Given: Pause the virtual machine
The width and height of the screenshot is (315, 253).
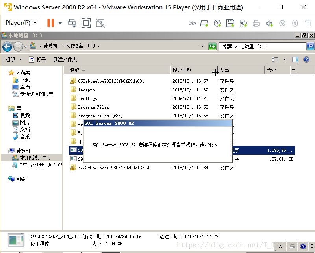Looking at the screenshot, I should 50,23.
